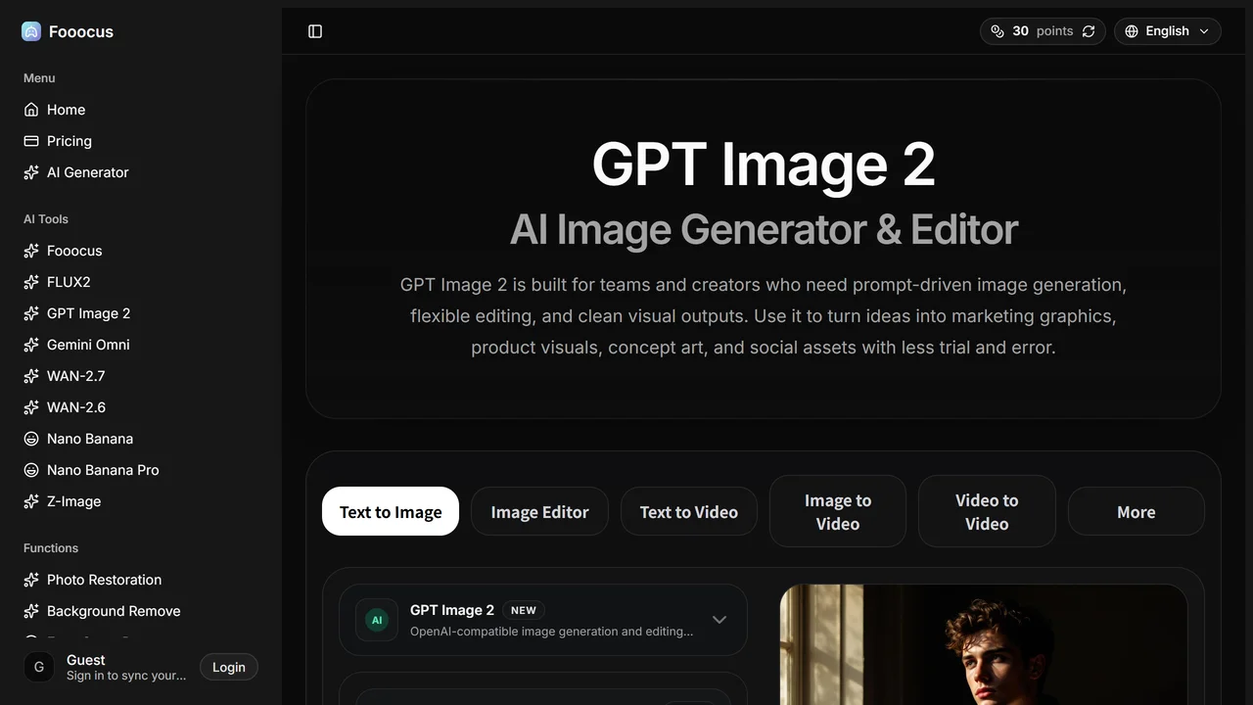Click the Nano Banana Pro smiley icon
The height and width of the screenshot is (705, 1253).
click(31, 470)
